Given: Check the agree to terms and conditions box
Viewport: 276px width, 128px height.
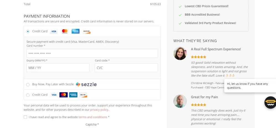Looking at the screenshot, I should tap(25, 117).
